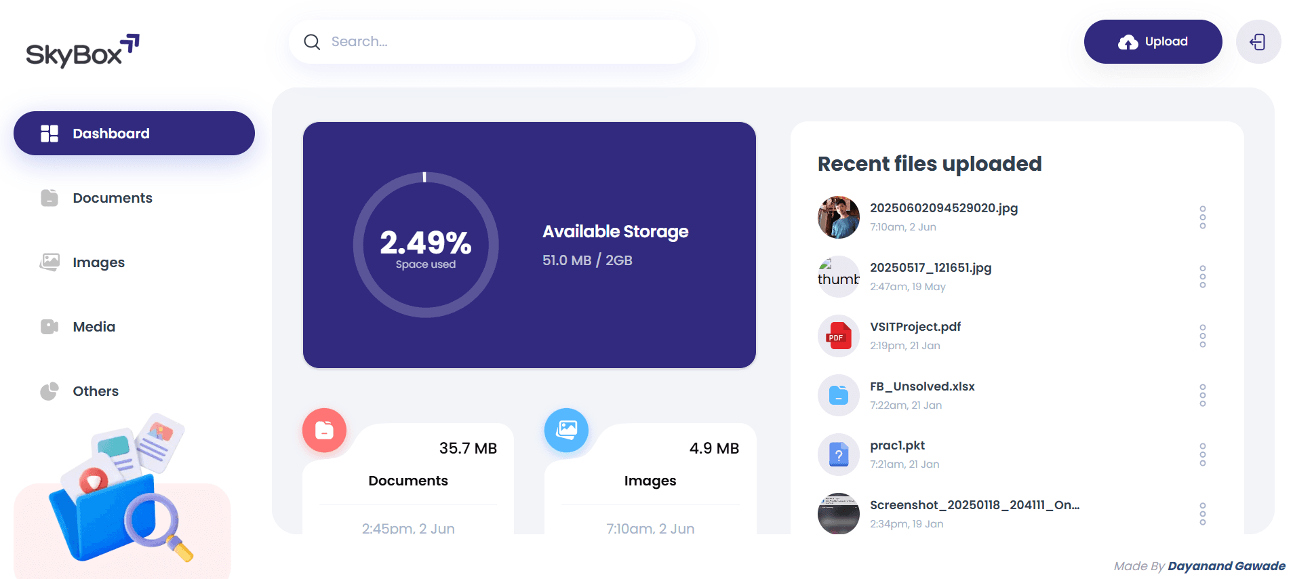1293x579 pixels.
Task: Click the Upload button
Action: pyautogui.click(x=1153, y=41)
